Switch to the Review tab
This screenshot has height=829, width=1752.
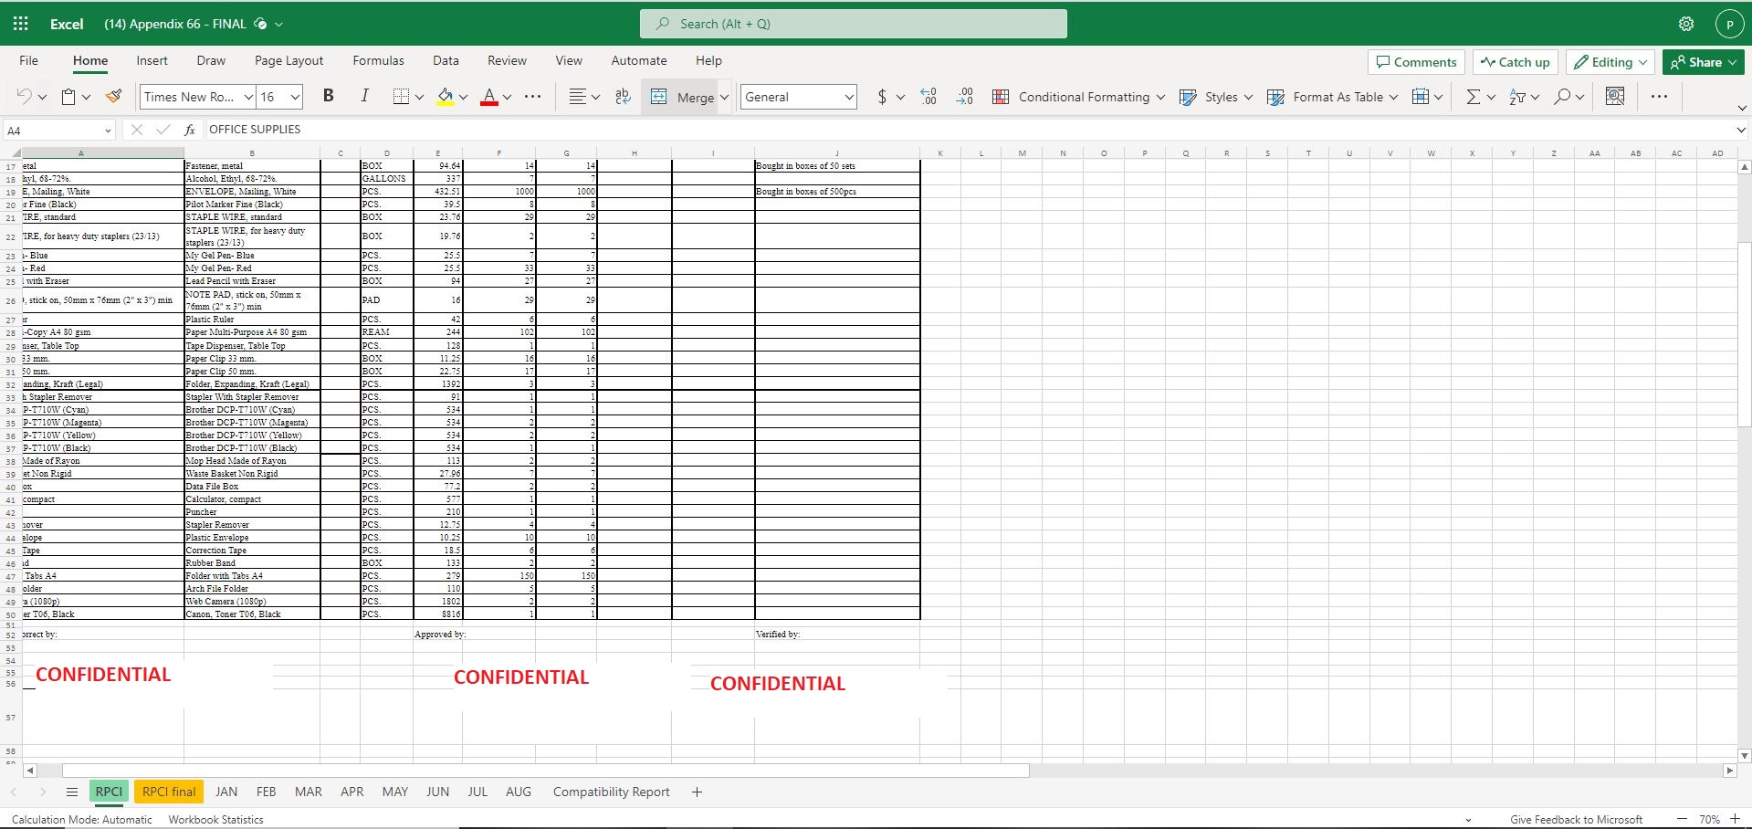tap(507, 60)
